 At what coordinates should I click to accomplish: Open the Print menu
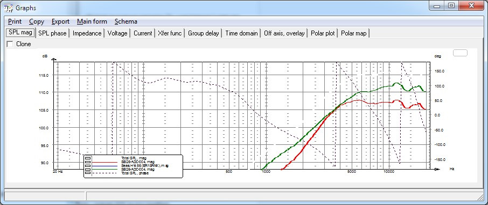[x=15, y=21]
